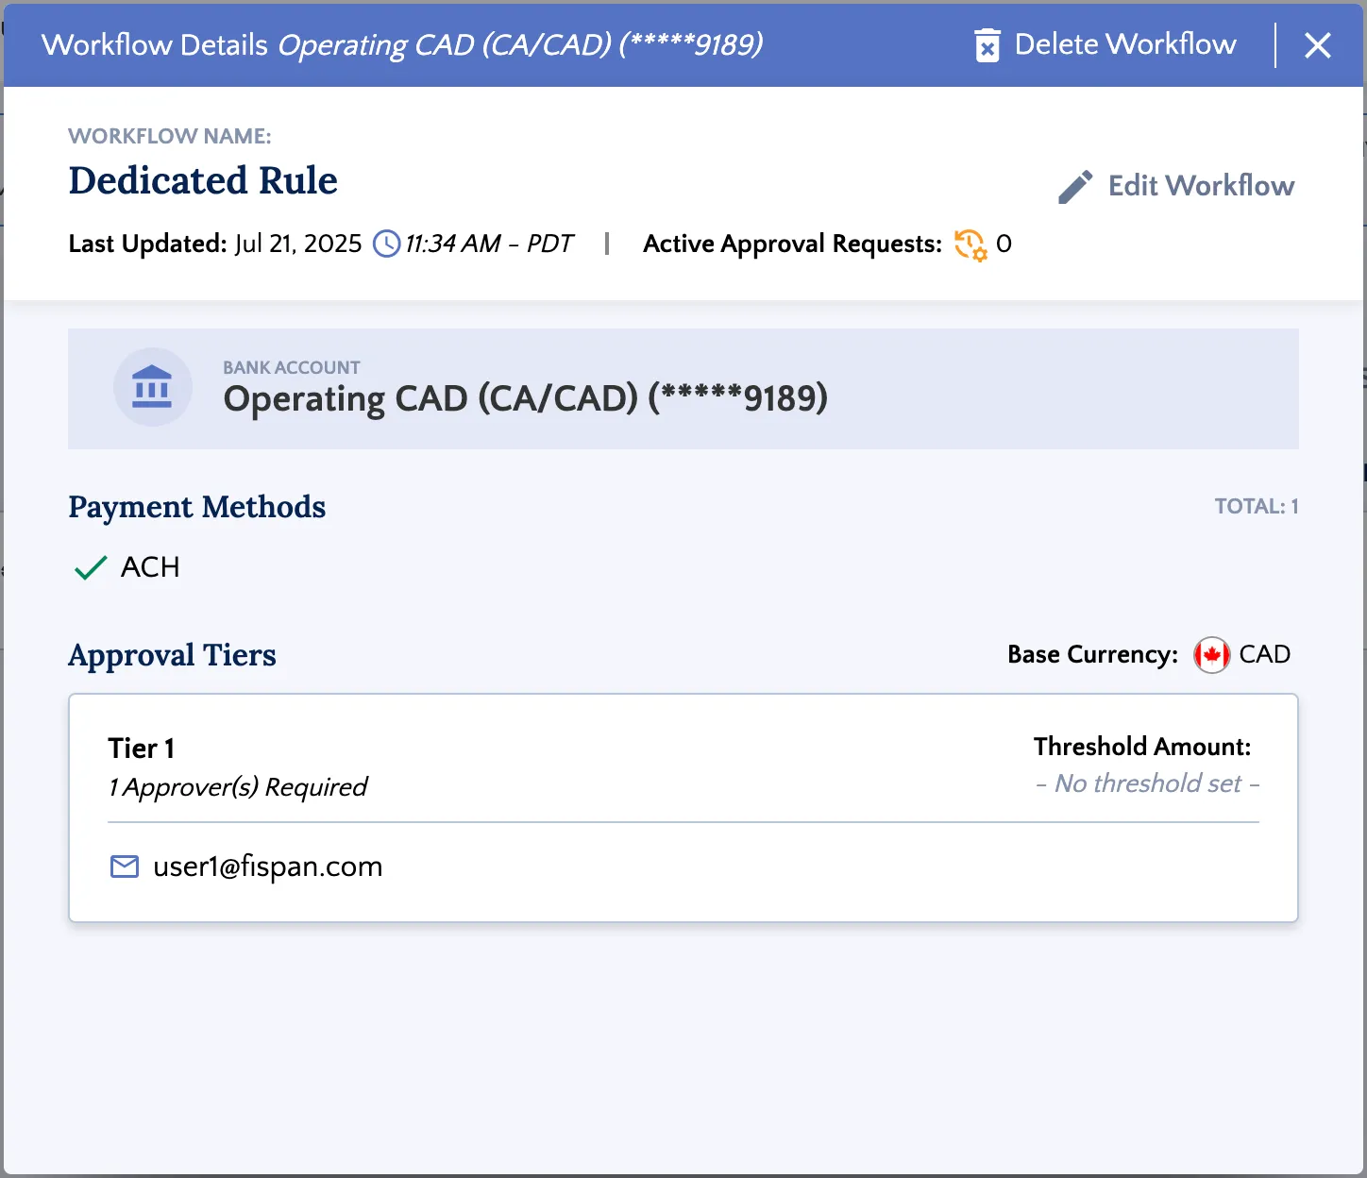Screen dimensions: 1367x1178
Task: Click the Active Approval Requests status icon
Action: (970, 244)
